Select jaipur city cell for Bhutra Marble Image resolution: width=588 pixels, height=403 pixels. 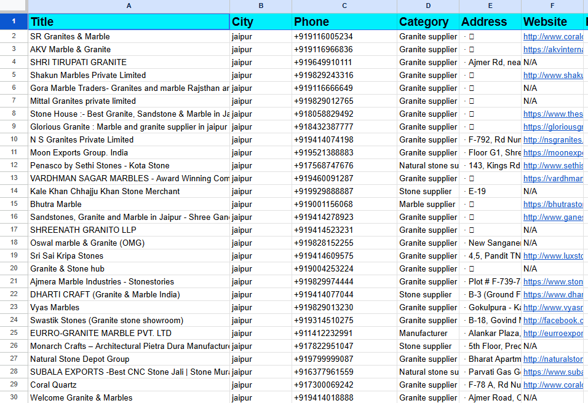[261, 205]
